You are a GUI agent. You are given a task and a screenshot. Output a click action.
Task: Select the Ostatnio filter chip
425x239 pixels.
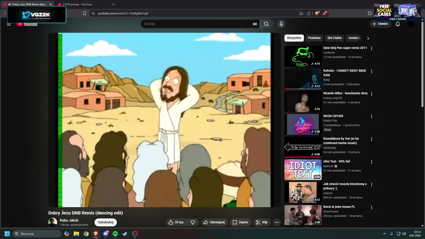point(354,38)
